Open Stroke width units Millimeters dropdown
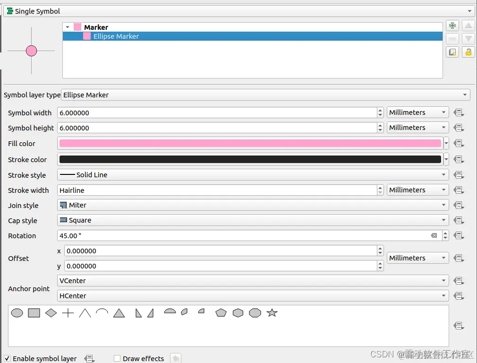Screen dimensions: 477x363 tap(417, 190)
